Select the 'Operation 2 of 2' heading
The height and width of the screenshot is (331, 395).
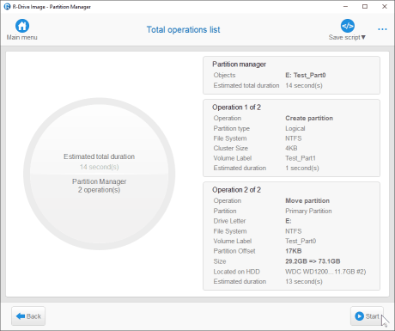236,190
